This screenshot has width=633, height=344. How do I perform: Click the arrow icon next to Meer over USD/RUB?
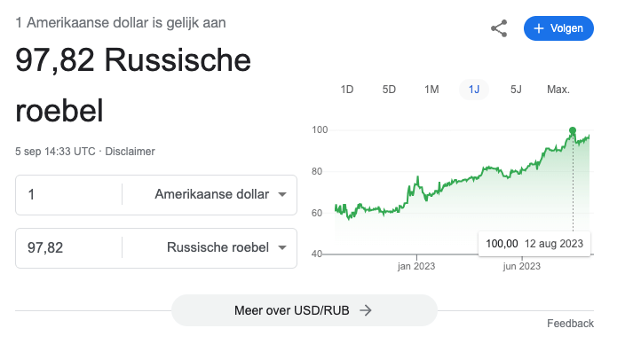366,310
